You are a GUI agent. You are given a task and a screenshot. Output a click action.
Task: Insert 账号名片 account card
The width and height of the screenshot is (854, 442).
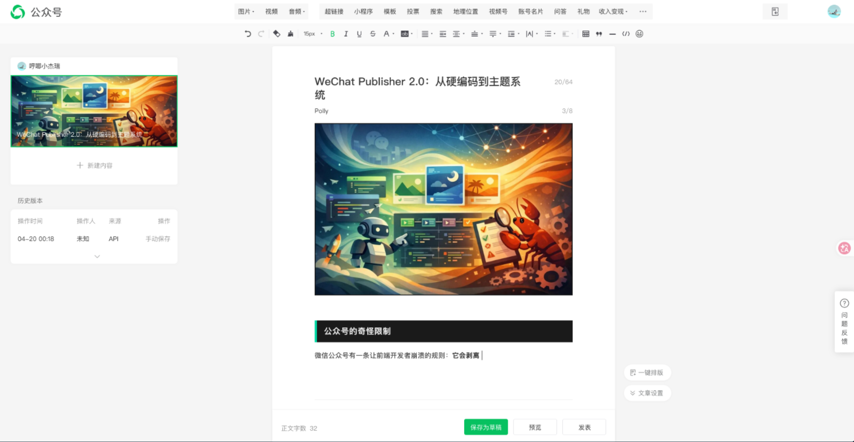coord(531,11)
